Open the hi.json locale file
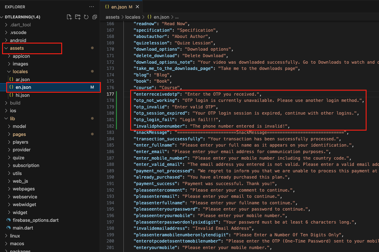Screen dimensions: 379x252 22,95
